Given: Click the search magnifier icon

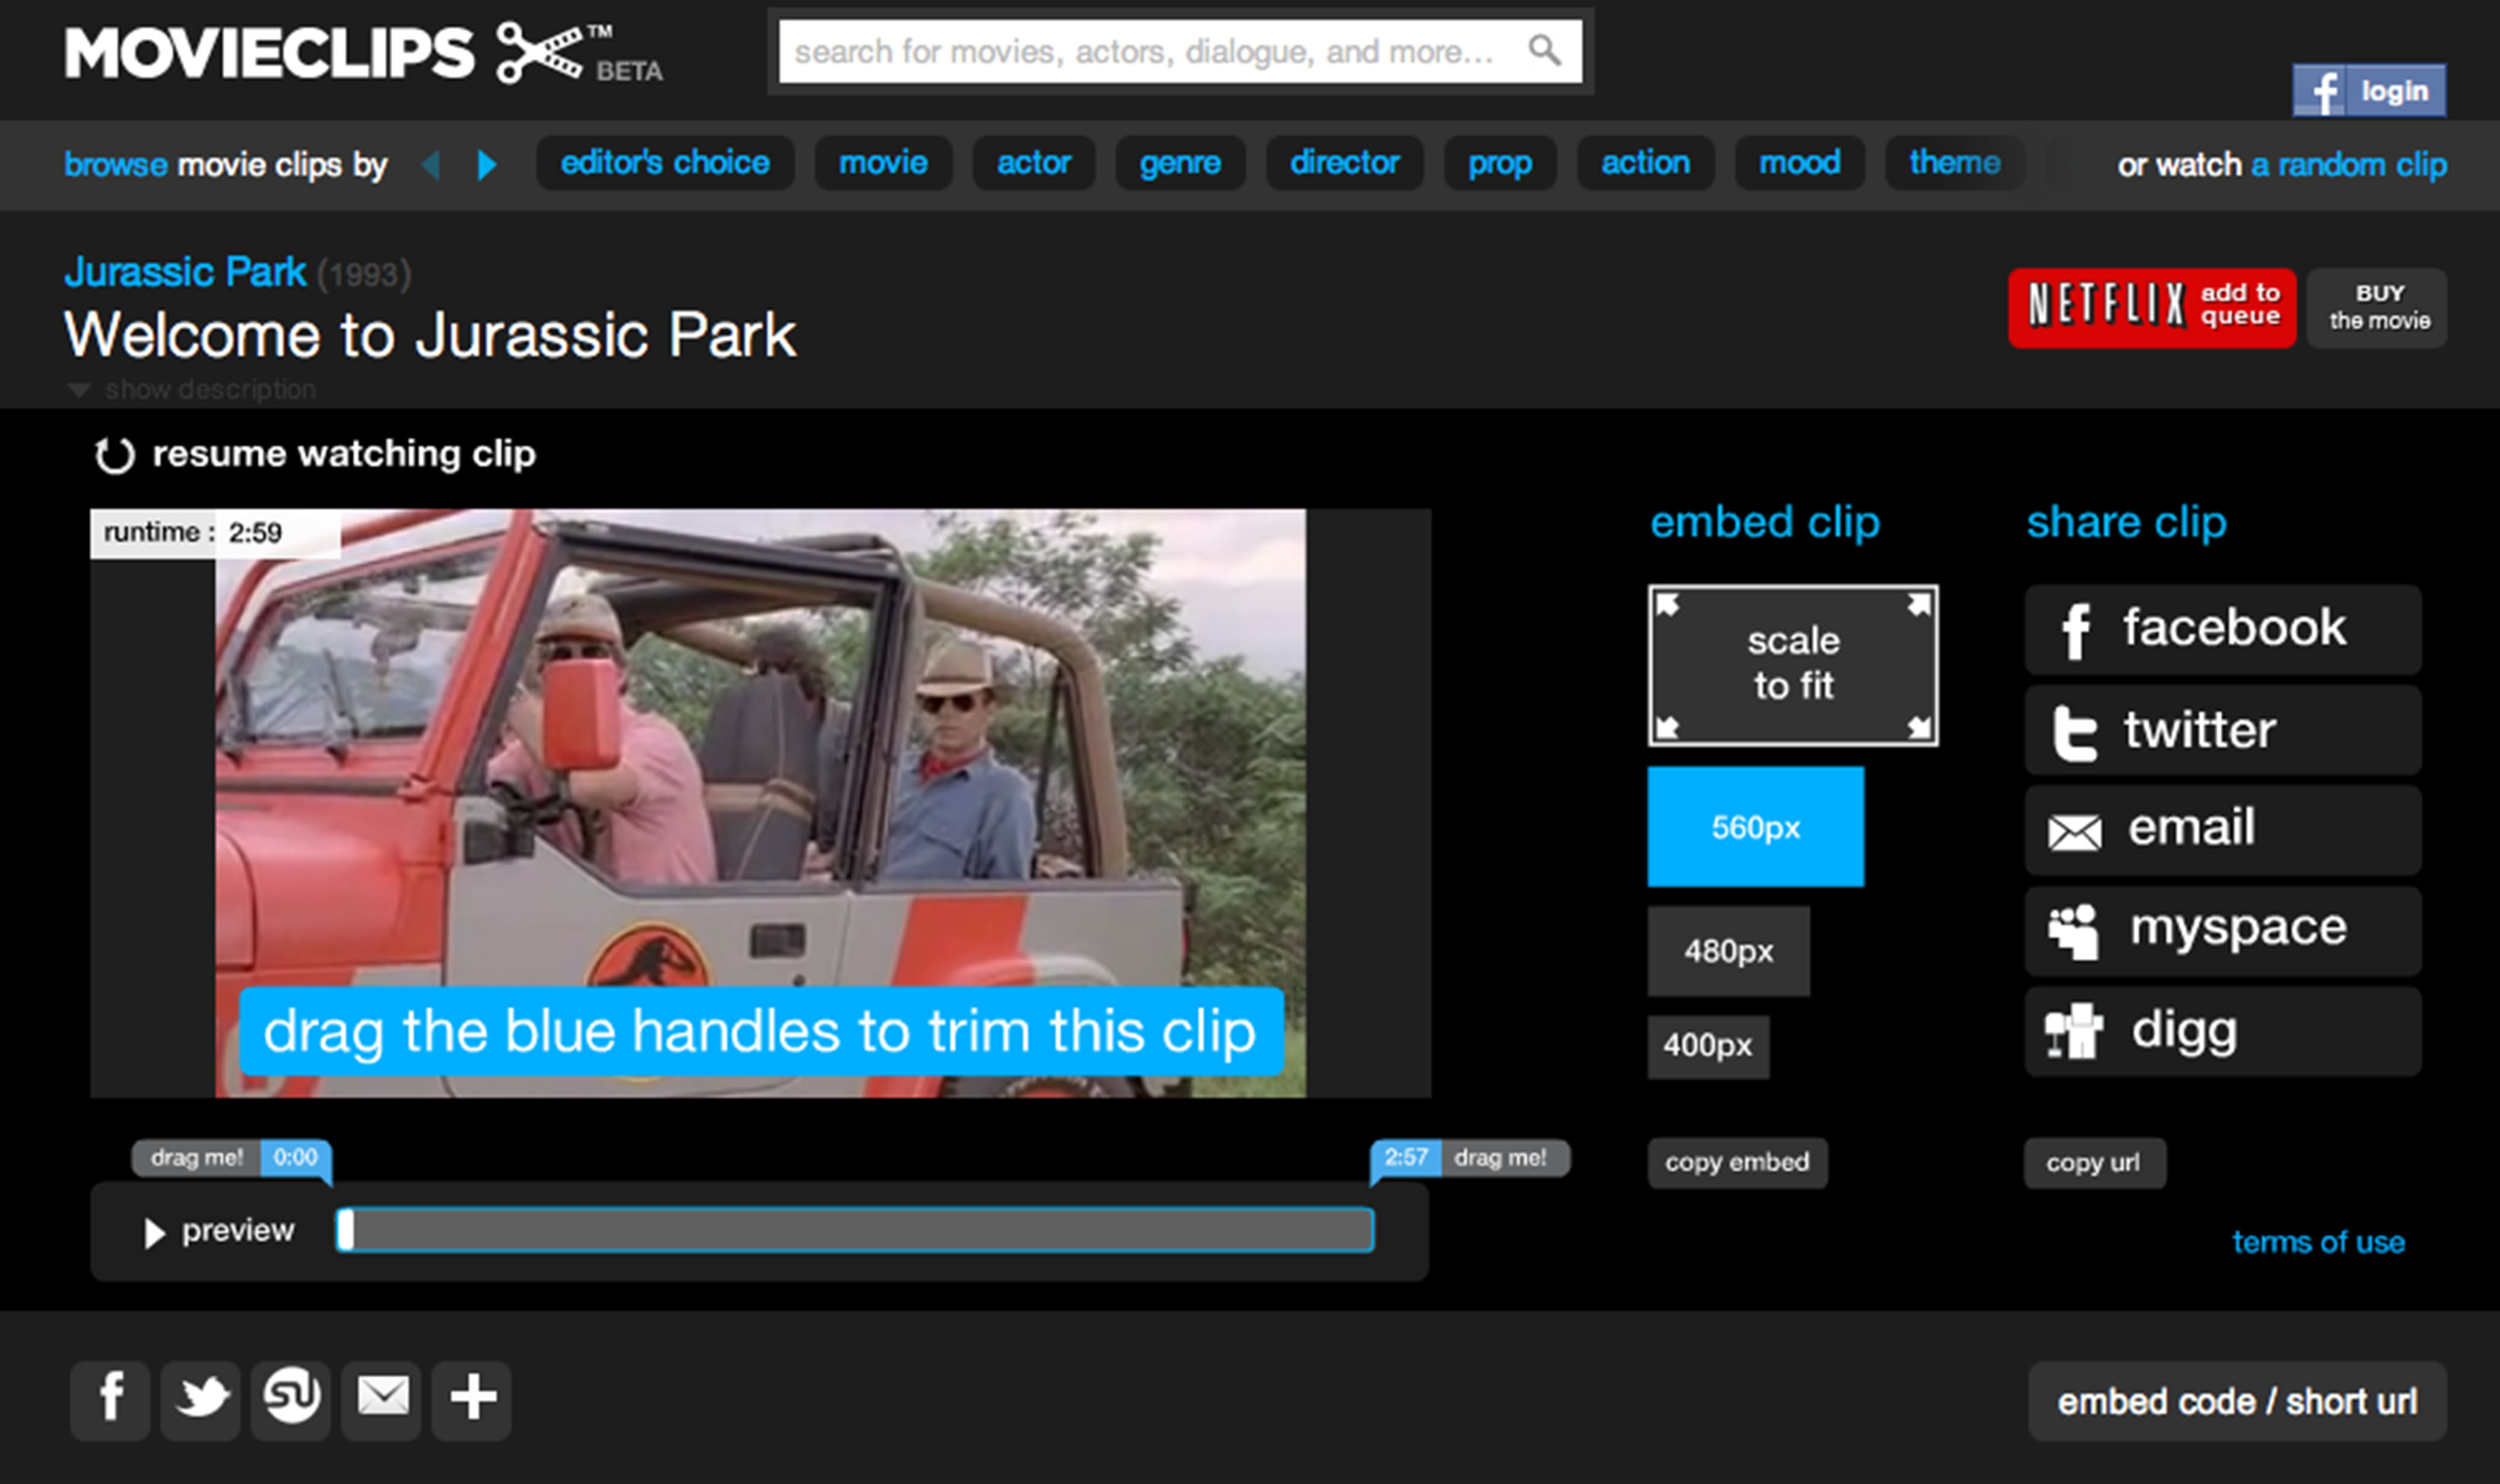Looking at the screenshot, I should pyautogui.click(x=1545, y=50).
